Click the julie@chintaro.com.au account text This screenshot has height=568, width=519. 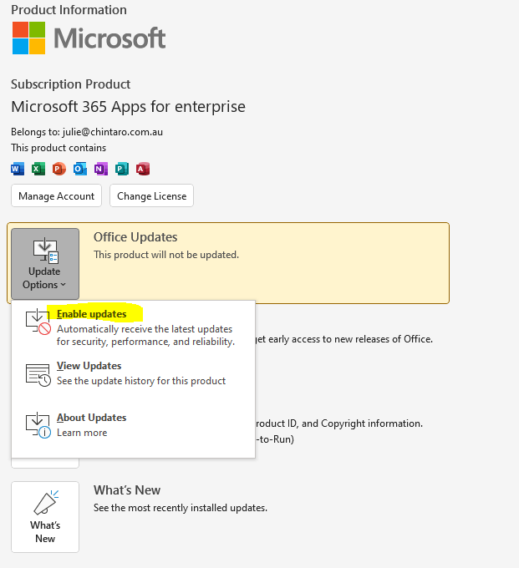click(x=112, y=132)
